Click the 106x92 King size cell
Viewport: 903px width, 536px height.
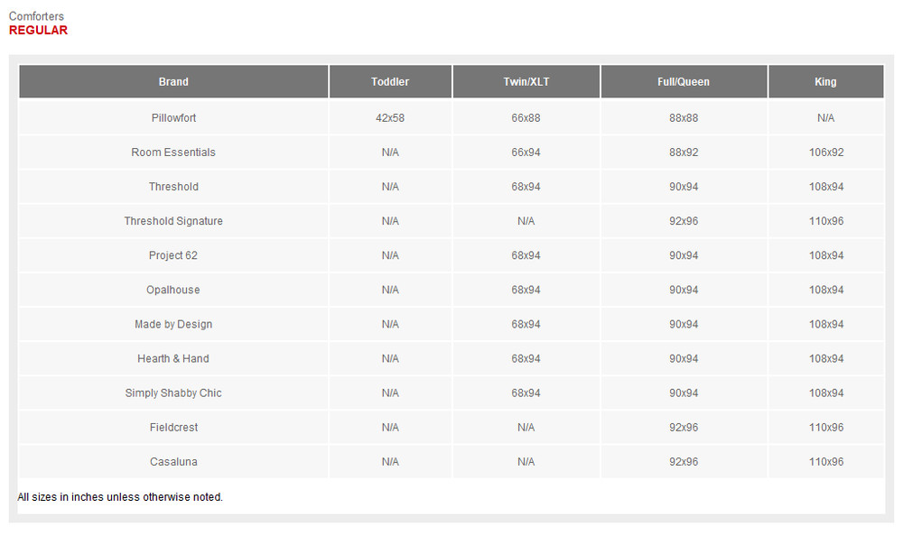[x=826, y=152]
